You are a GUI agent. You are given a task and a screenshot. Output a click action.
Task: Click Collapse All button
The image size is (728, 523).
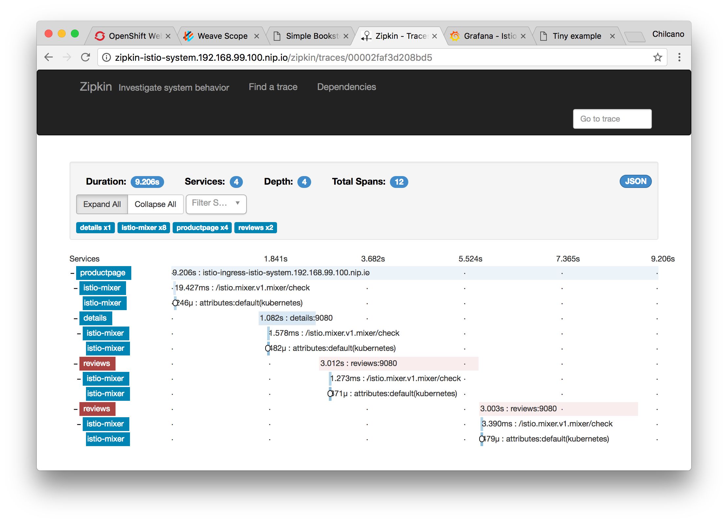(155, 204)
